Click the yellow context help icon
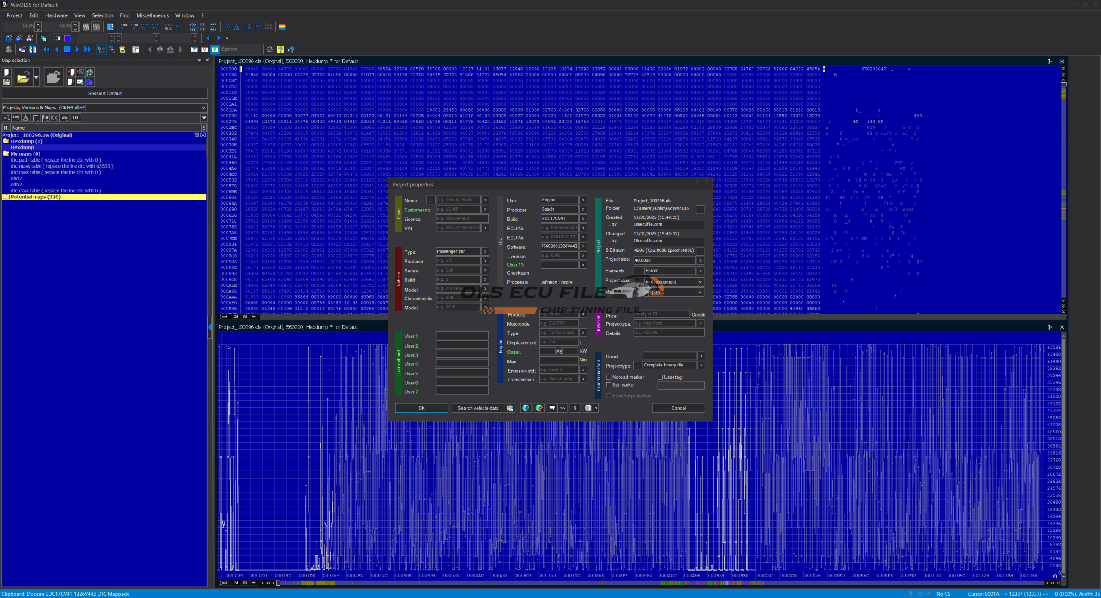The height and width of the screenshot is (598, 1101). pyautogui.click(x=280, y=49)
